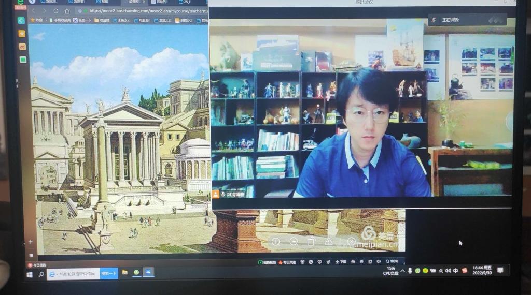This screenshot has height=295, width=531.
Task: Switch to the 活动 browser tab
Action: coord(160,2)
